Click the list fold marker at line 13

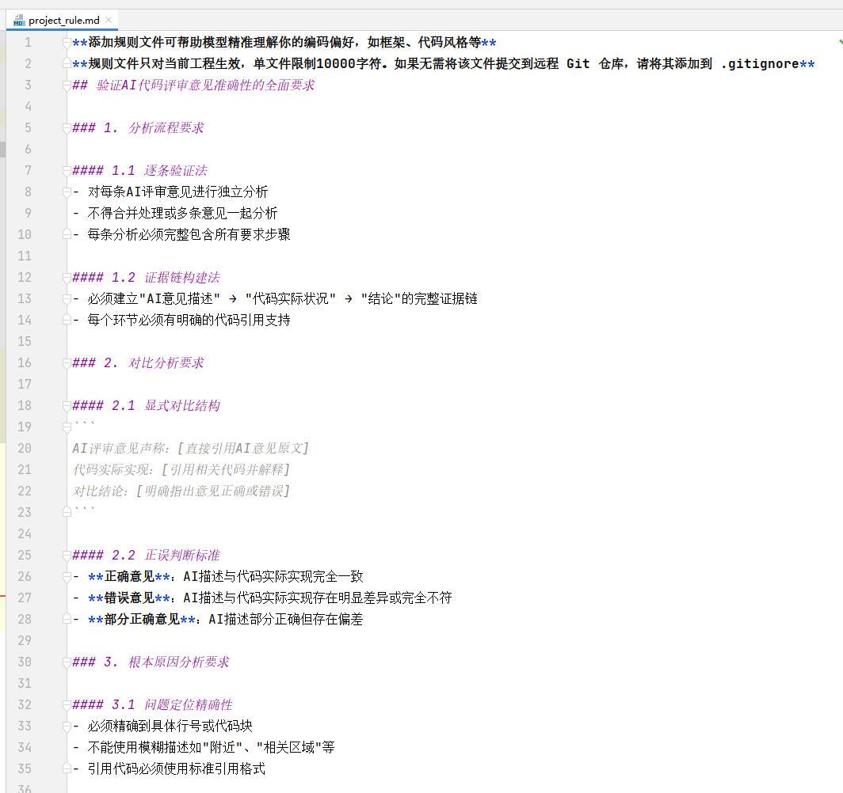coord(67,299)
